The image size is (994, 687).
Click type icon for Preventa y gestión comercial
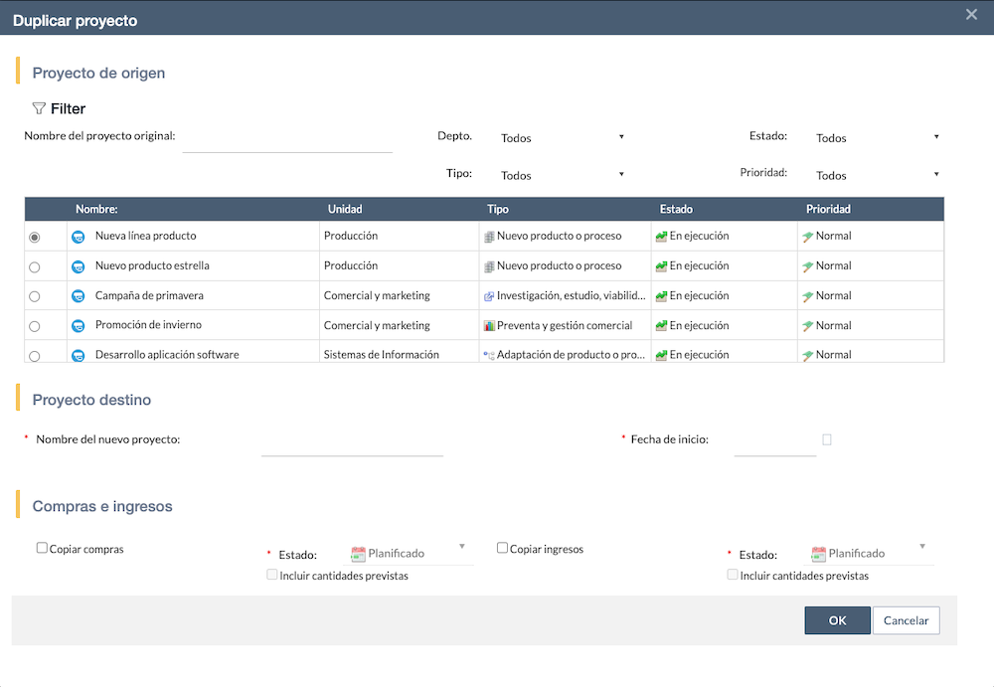coord(489,326)
